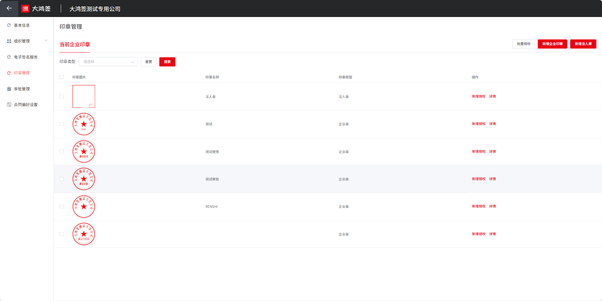Screen dimensions: 602x301
Task: Click the 印章管理 sidebar icon
Action: (x=9, y=73)
